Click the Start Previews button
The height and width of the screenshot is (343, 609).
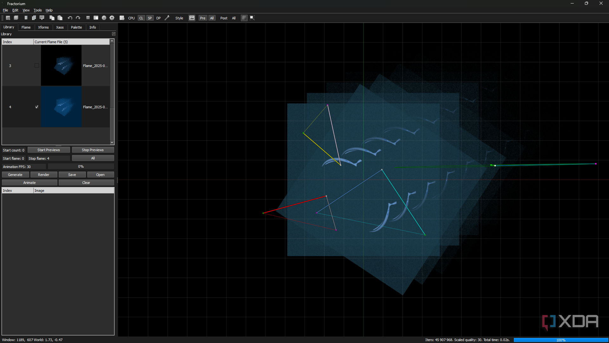coord(49,150)
